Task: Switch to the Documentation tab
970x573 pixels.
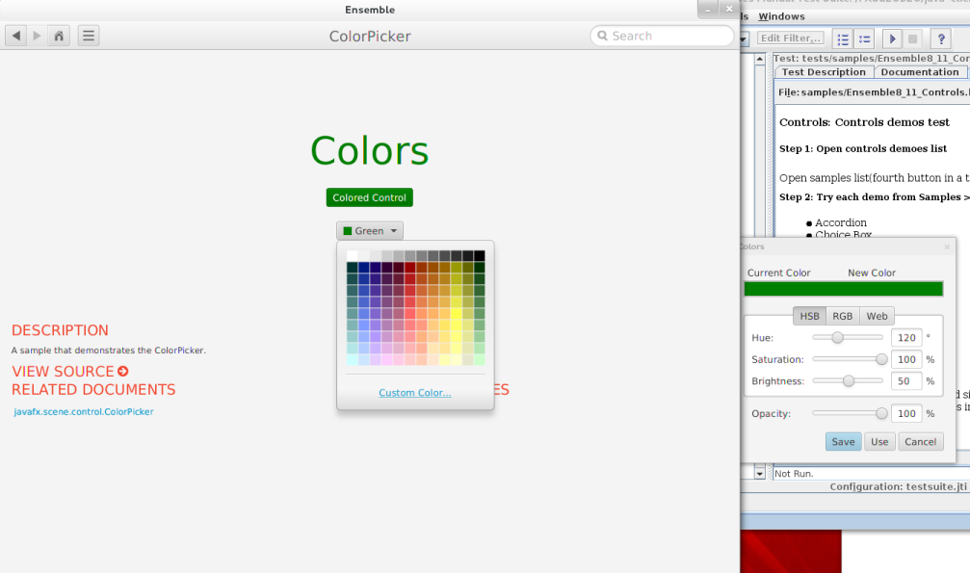Action: tap(919, 72)
